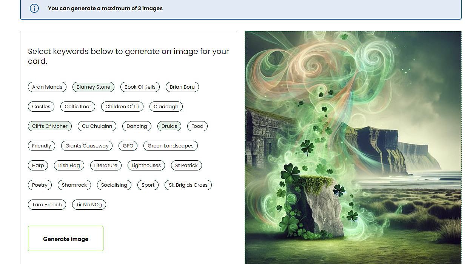Toggle the Claddagh keyword chip

(x=166, y=107)
